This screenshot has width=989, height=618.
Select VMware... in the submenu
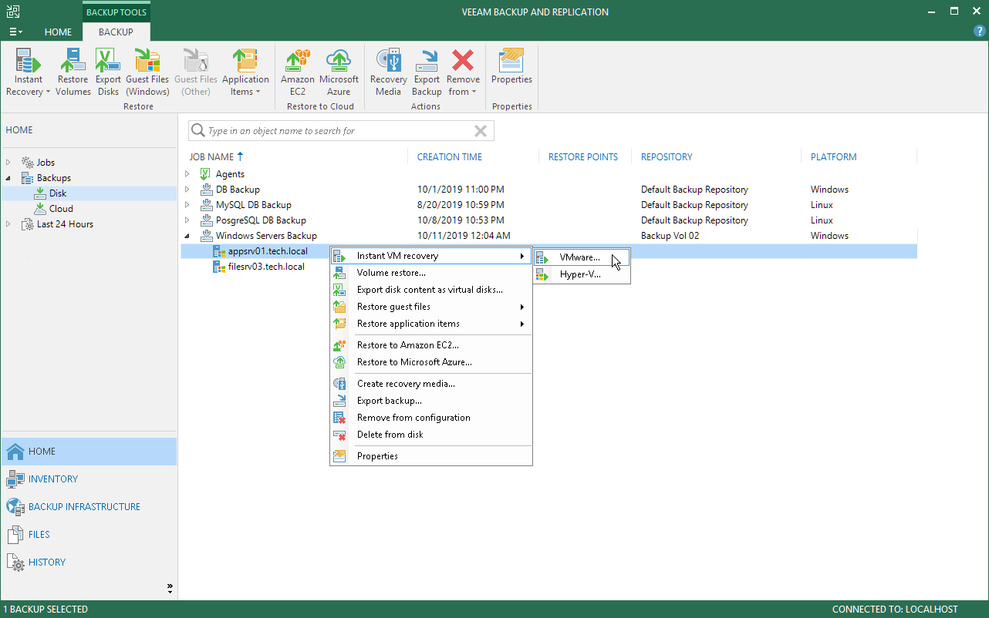tap(579, 257)
